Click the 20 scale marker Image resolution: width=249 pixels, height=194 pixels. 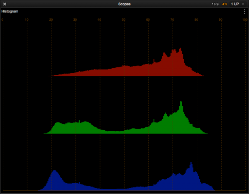[x=51, y=19]
